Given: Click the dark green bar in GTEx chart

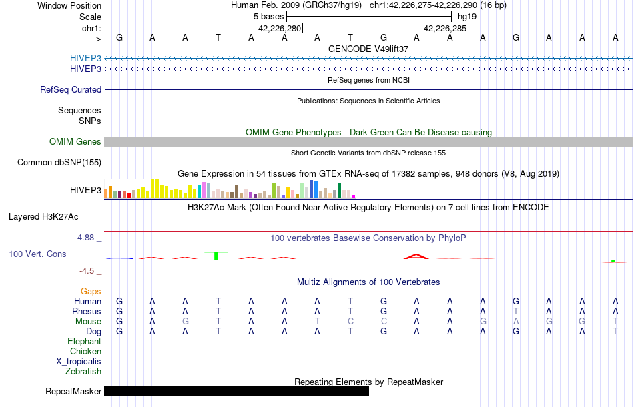Looking at the screenshot, I should tap(339, 190).
